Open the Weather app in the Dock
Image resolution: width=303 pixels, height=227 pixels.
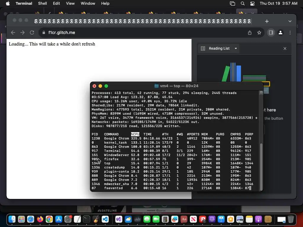point(128,220)
